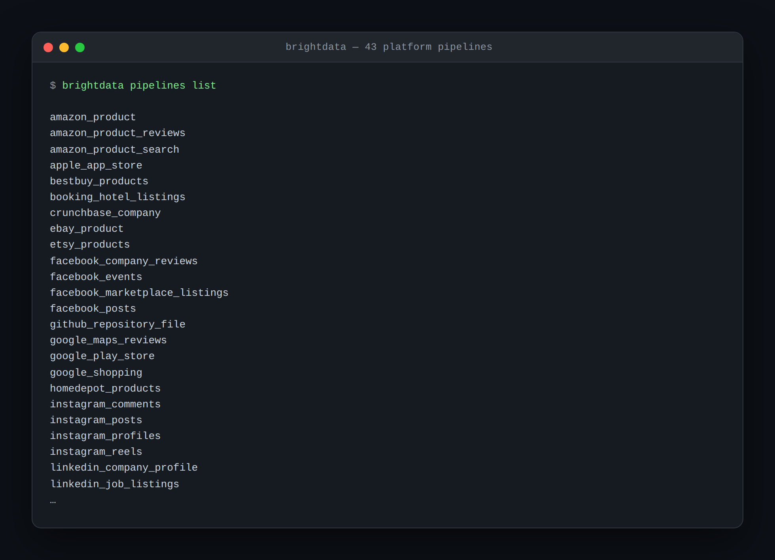Select the 'instagram_profiles' entry
This screenshot has height=560, width=775.
(x=105, y=436)
